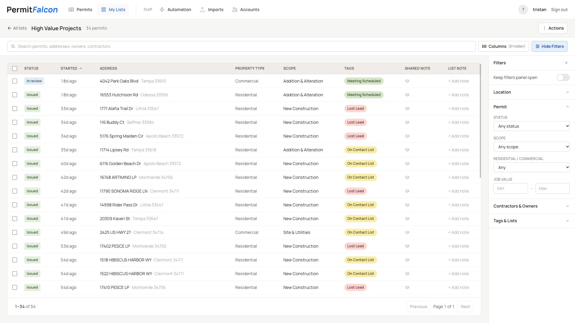The image size is (575, 323).
Task: Open shared note icon for 2425 US HWY 27
Action: pyautogui.click(x=407, y=232)
